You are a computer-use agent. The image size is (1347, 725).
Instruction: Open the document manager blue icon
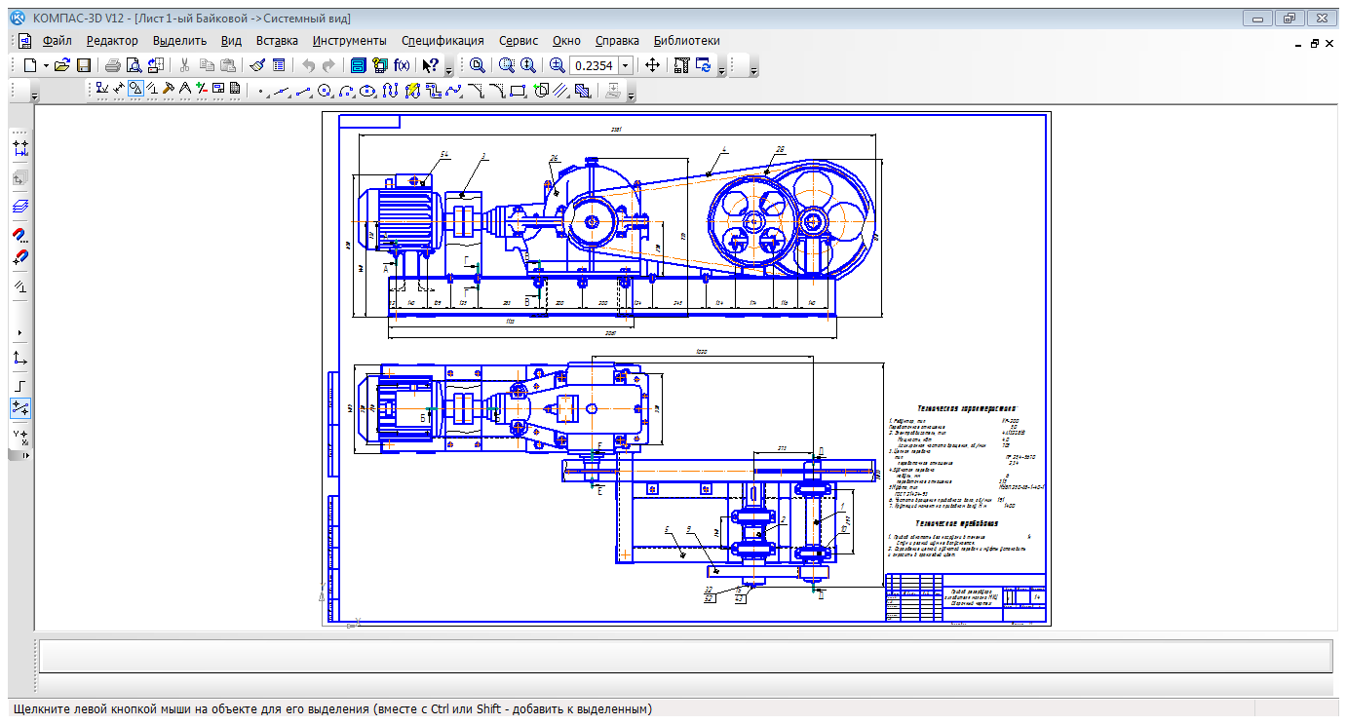coord(358,65)
